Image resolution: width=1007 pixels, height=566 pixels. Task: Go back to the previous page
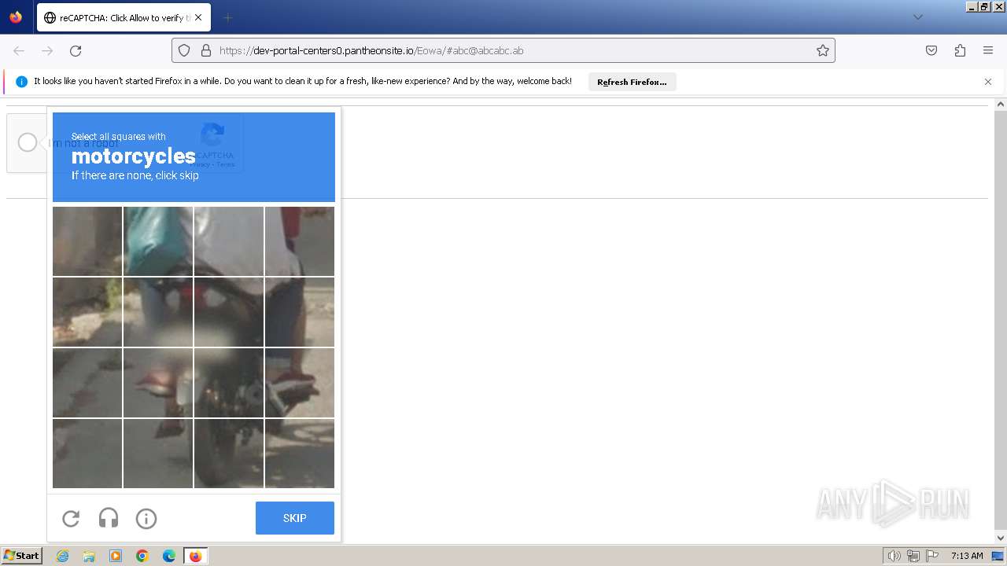[x=19, y=50]
